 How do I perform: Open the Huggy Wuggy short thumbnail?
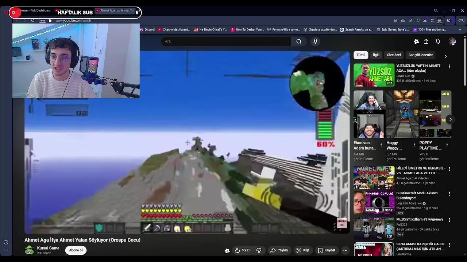click(402, 114)
